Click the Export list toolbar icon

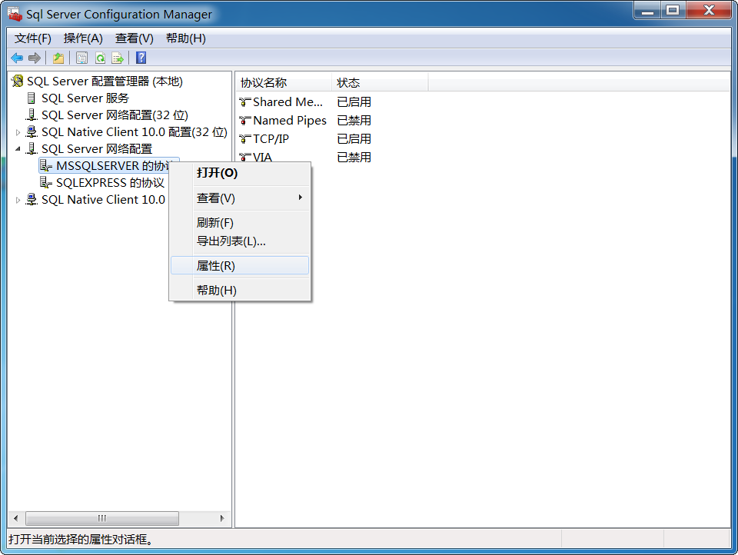(x=118, y=58)
